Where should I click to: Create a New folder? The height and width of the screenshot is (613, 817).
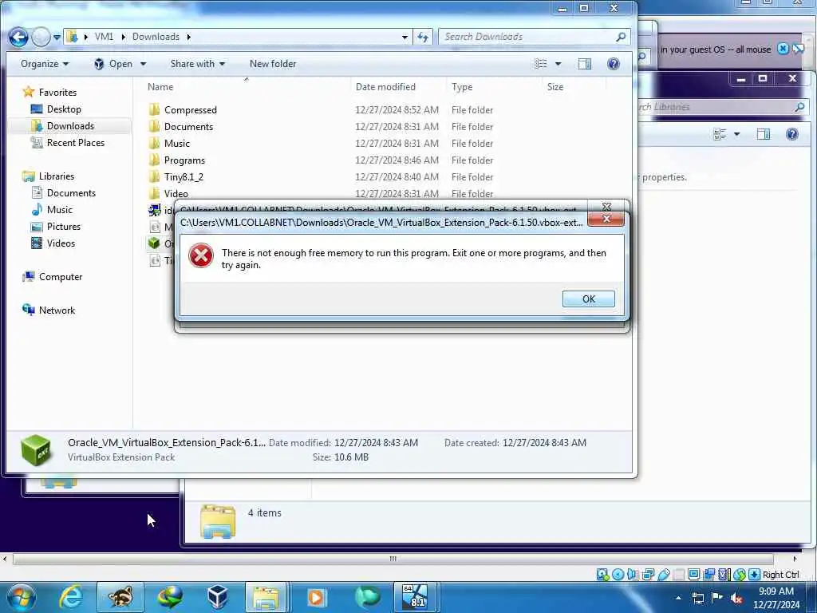point(273,64)
